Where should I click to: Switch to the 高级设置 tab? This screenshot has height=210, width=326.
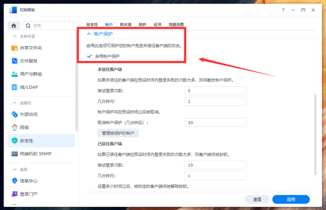pos(176,24)
